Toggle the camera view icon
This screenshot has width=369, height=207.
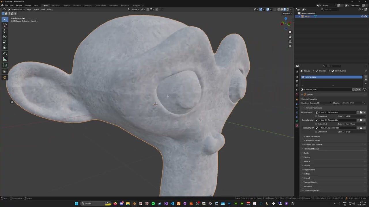290,42
